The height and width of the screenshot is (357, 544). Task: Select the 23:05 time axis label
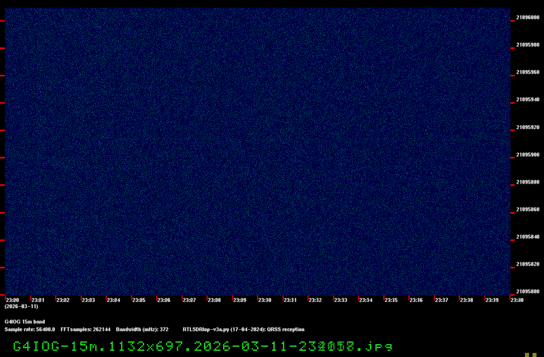click(139, 300)
